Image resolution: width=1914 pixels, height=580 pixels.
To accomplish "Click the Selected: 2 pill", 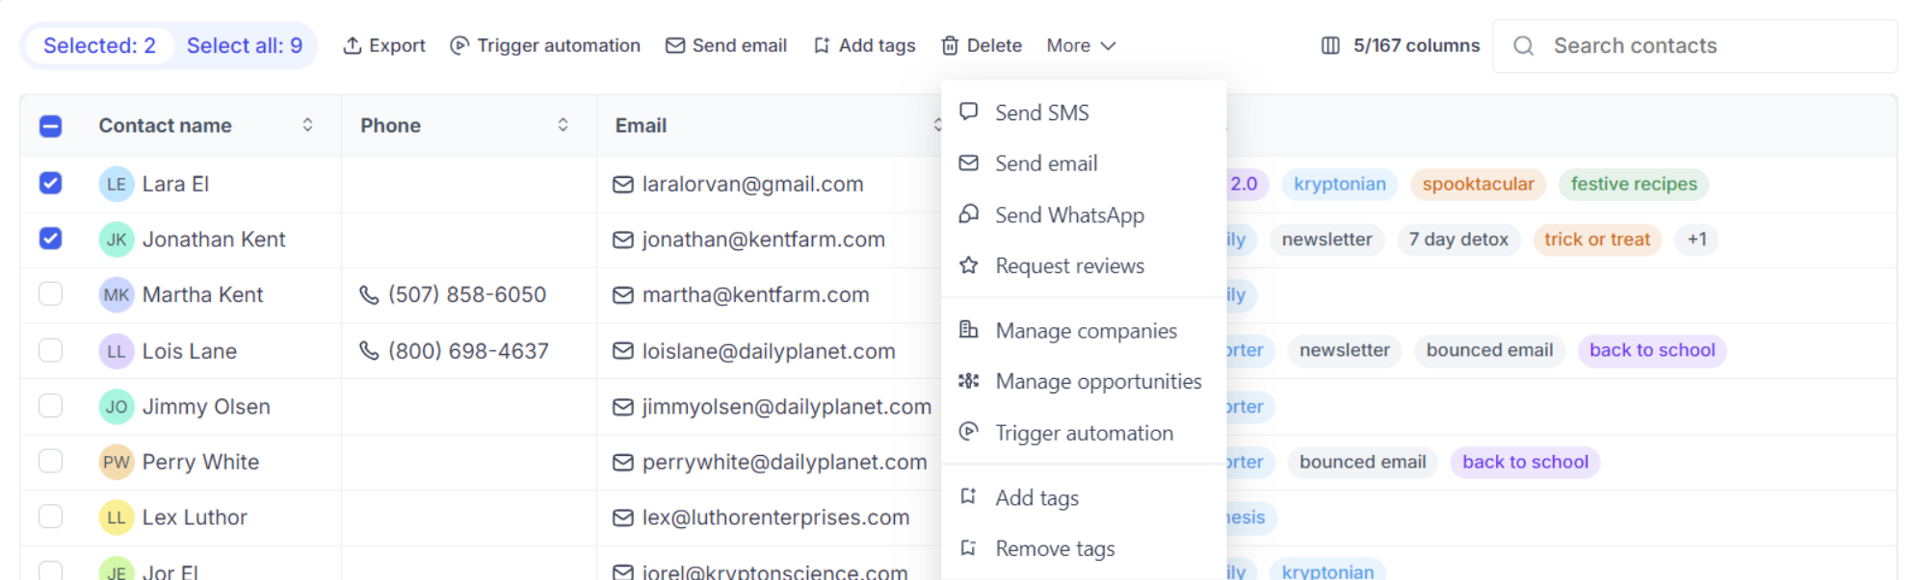I will 99,45.
